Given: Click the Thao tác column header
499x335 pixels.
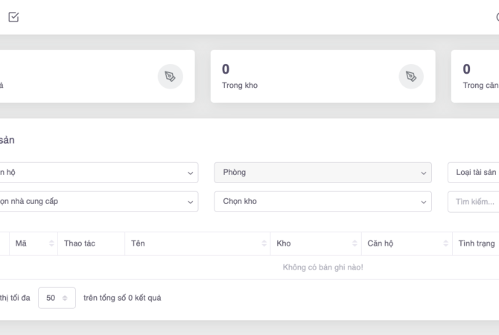Looking at the screenshot, I should click(80, 243).
